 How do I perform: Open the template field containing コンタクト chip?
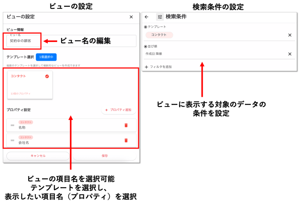[x=214, y=35]
